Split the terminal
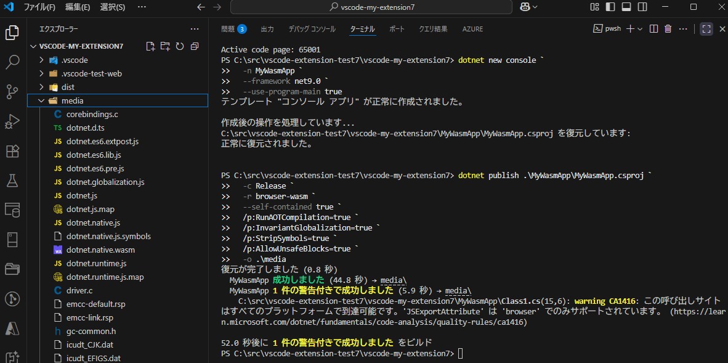 click(x=653, y=29)
